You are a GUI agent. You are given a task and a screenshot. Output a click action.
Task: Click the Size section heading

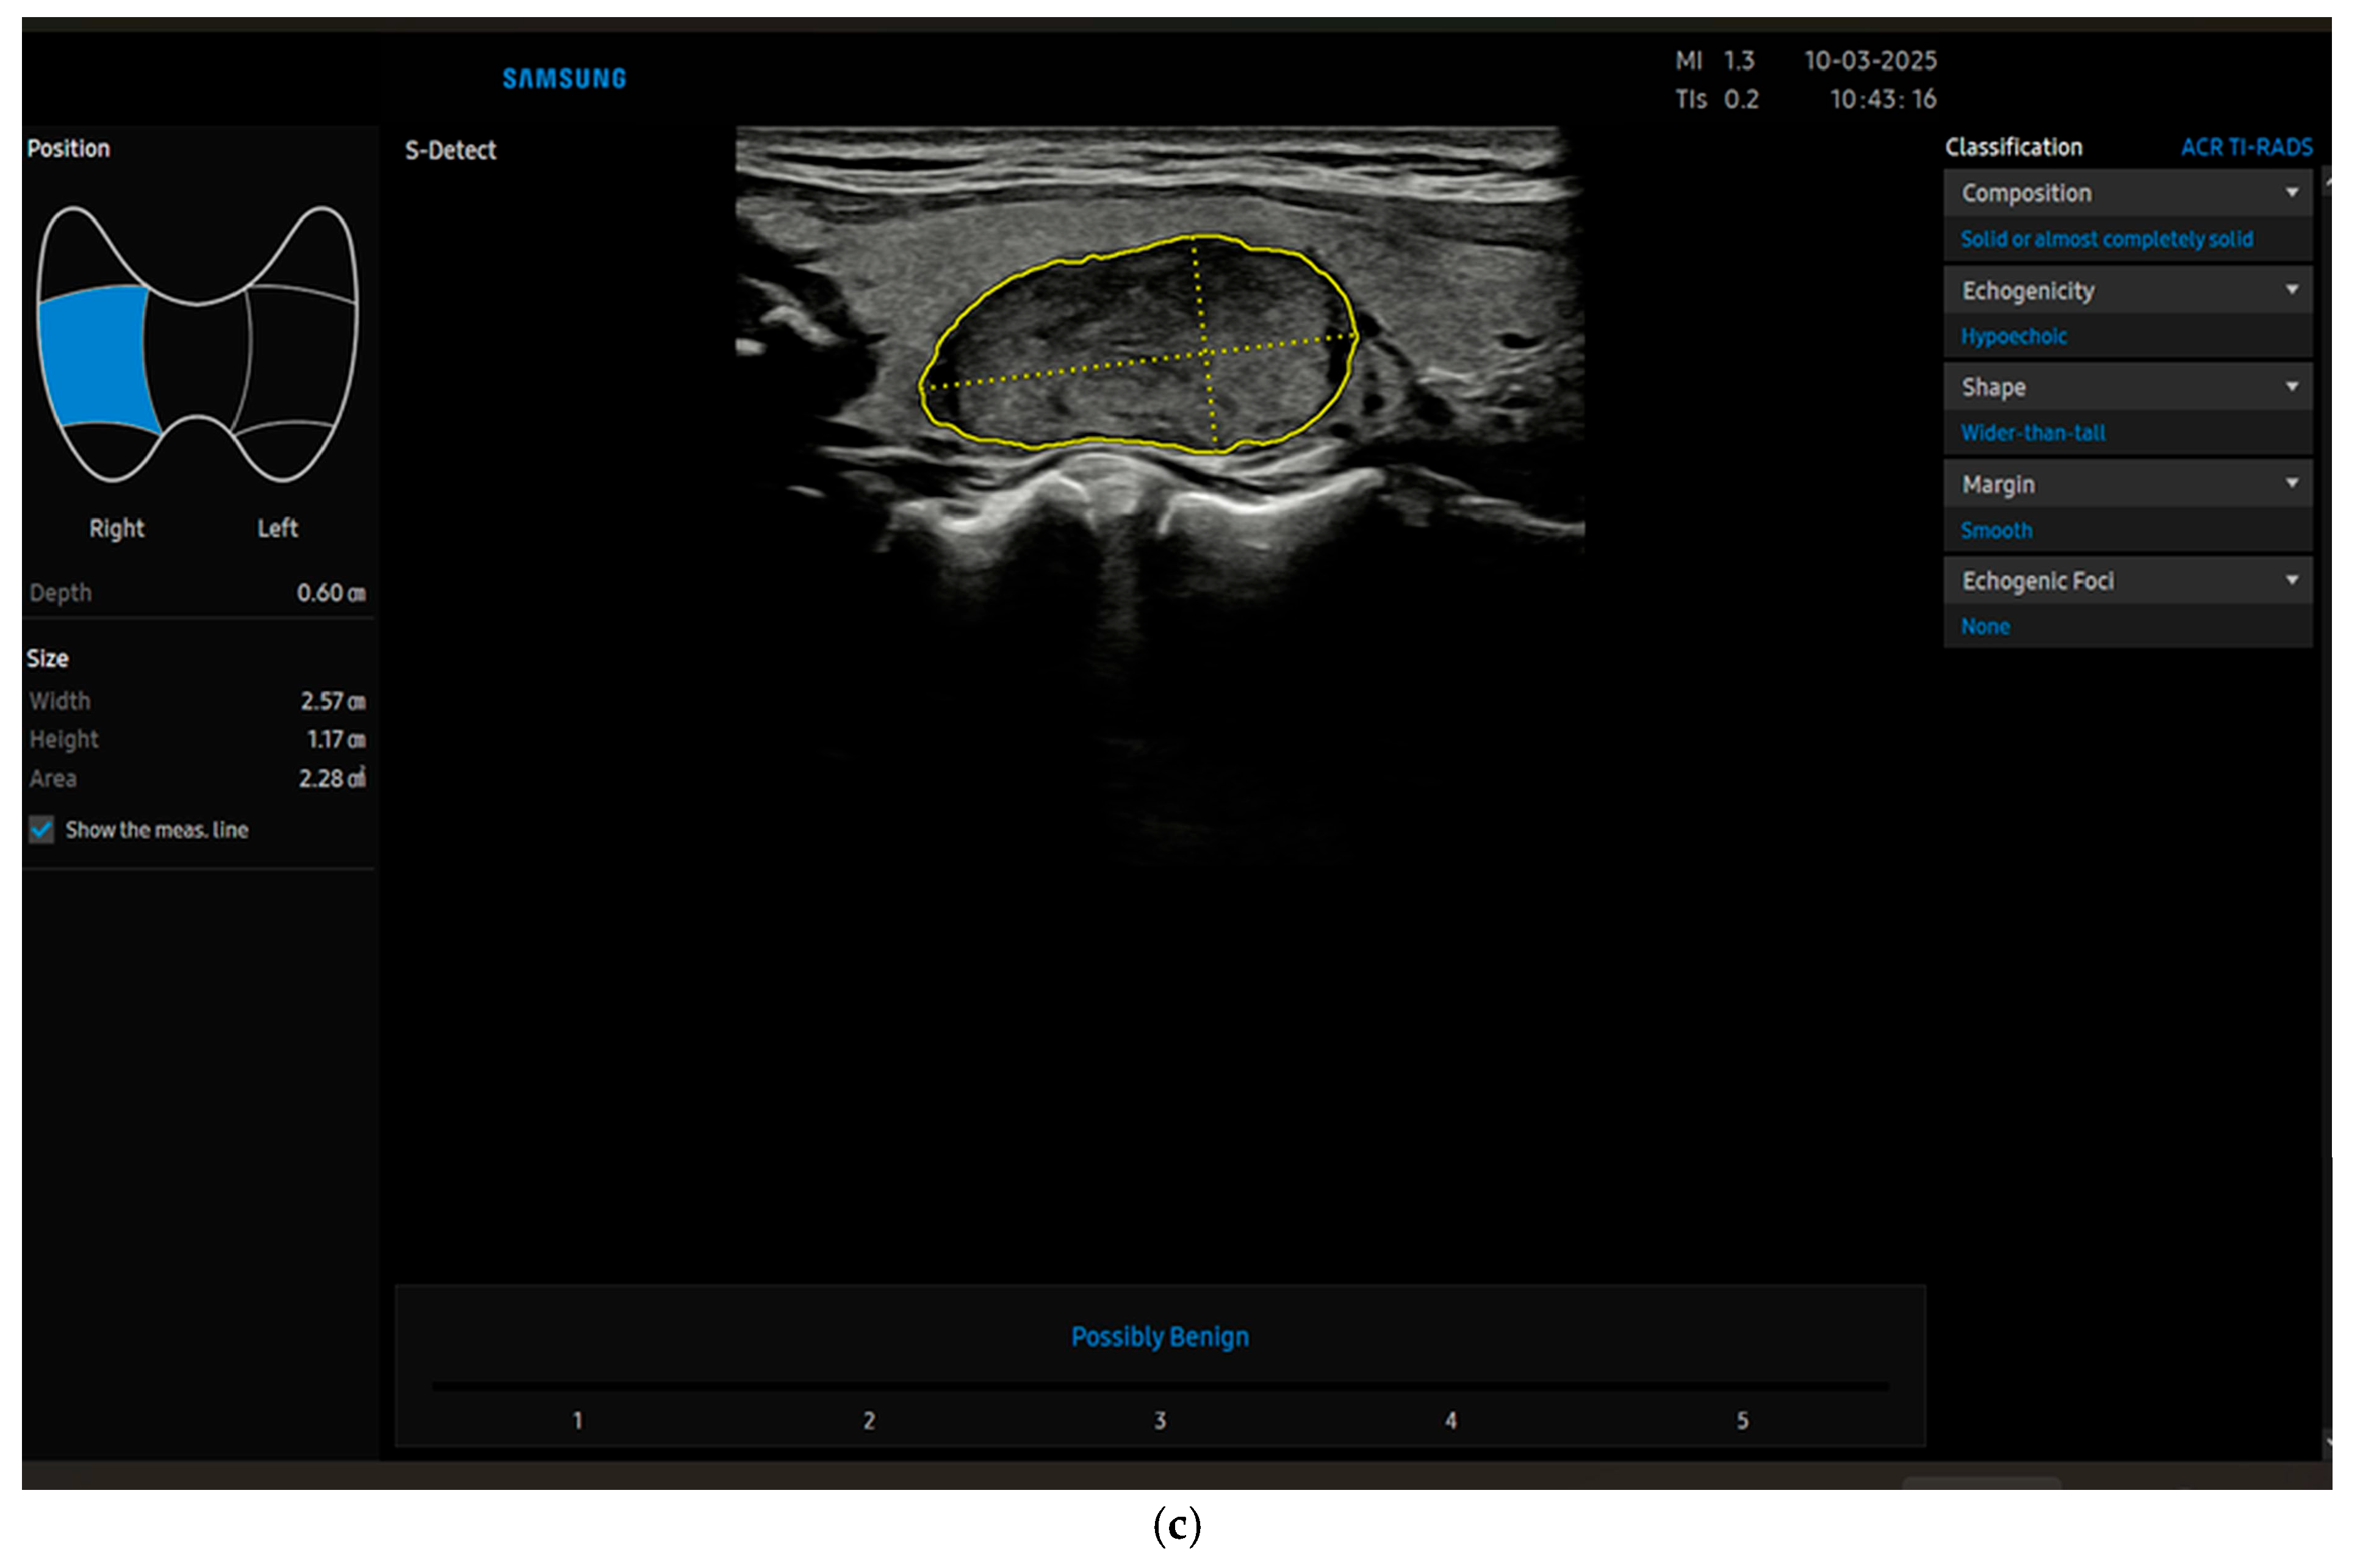(x=47, y=658)
